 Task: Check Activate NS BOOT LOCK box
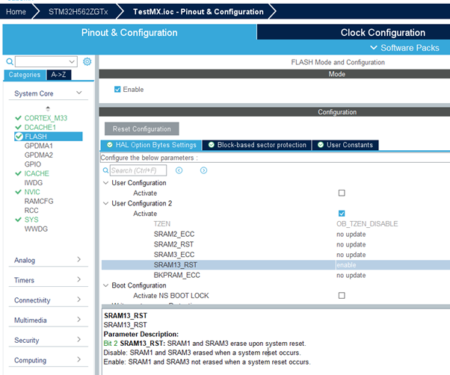[342, 295]
